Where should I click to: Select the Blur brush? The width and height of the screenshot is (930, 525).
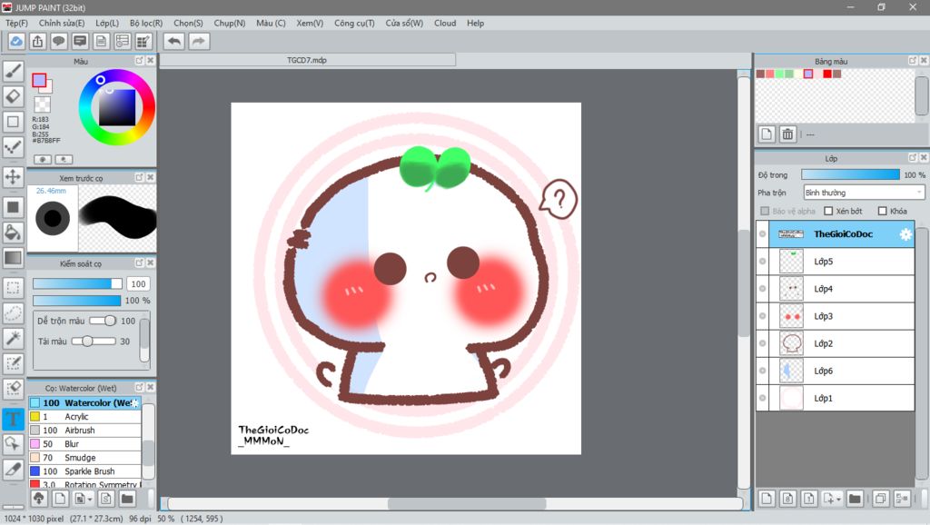84,444
